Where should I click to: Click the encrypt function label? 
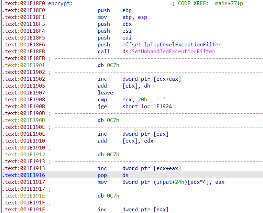coord(59,3)
